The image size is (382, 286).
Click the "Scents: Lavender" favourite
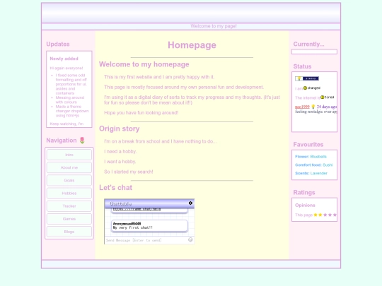tap(311, 173)
